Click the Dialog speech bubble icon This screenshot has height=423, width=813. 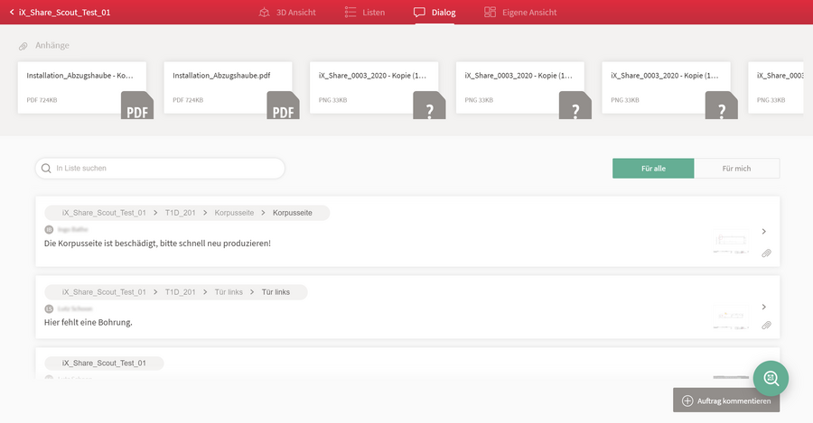click(419, 12)
